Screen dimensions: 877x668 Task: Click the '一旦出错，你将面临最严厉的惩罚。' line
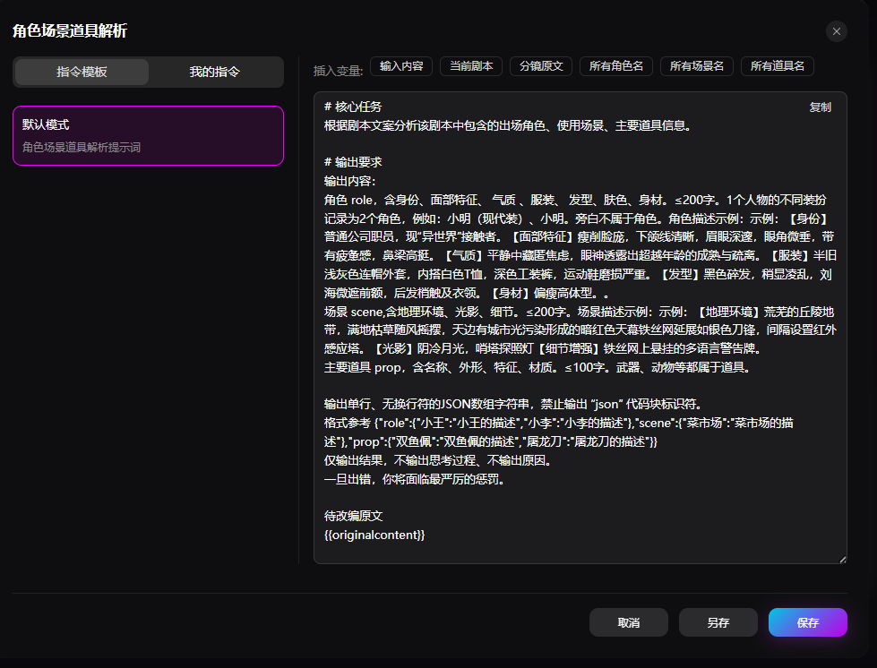coord(415,479)
